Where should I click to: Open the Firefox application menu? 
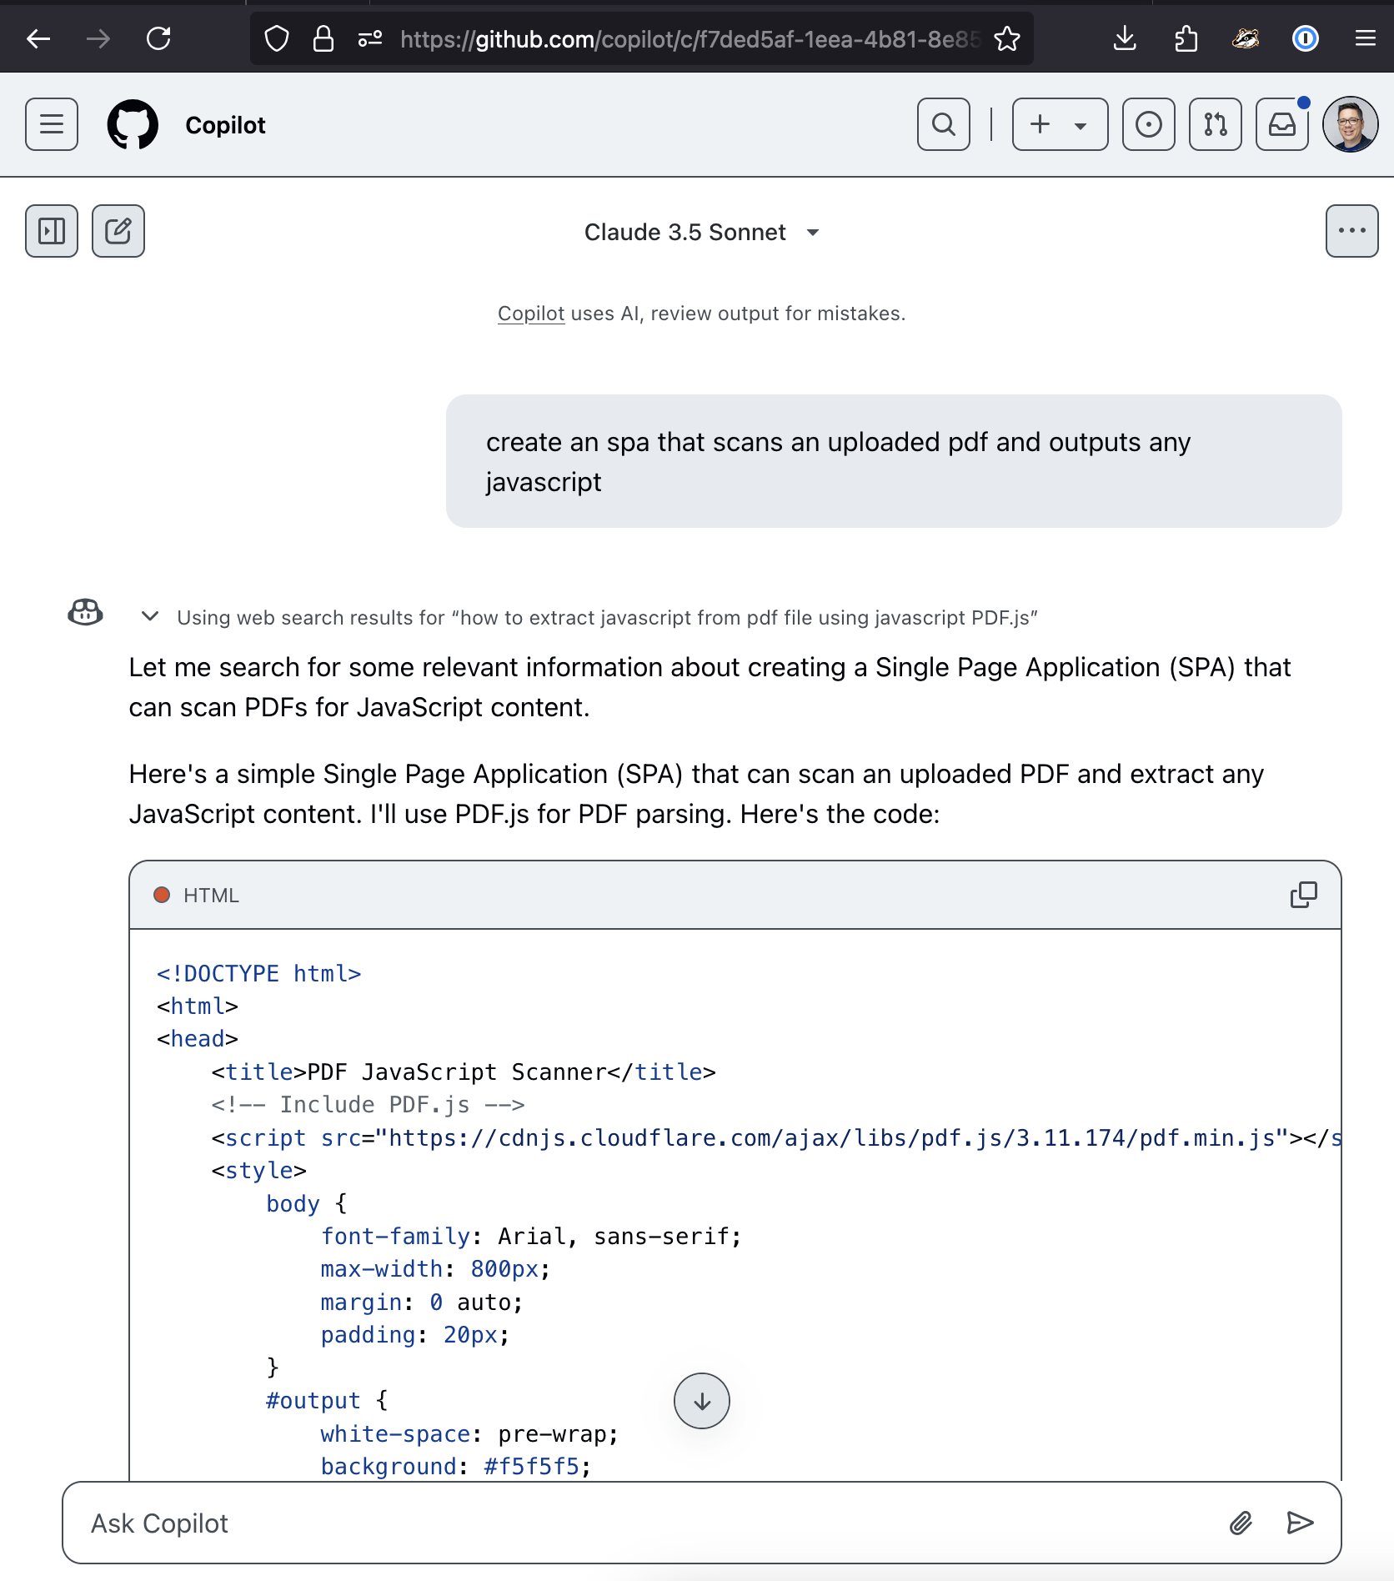[x=1366, y=38]
